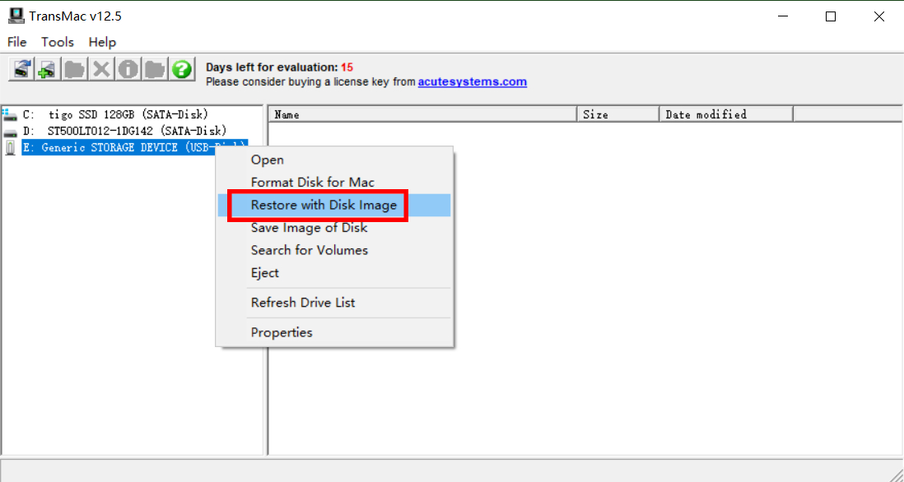Select Eject from the context menu
Viewport: 904px width, 482px height.
[334, 273]
